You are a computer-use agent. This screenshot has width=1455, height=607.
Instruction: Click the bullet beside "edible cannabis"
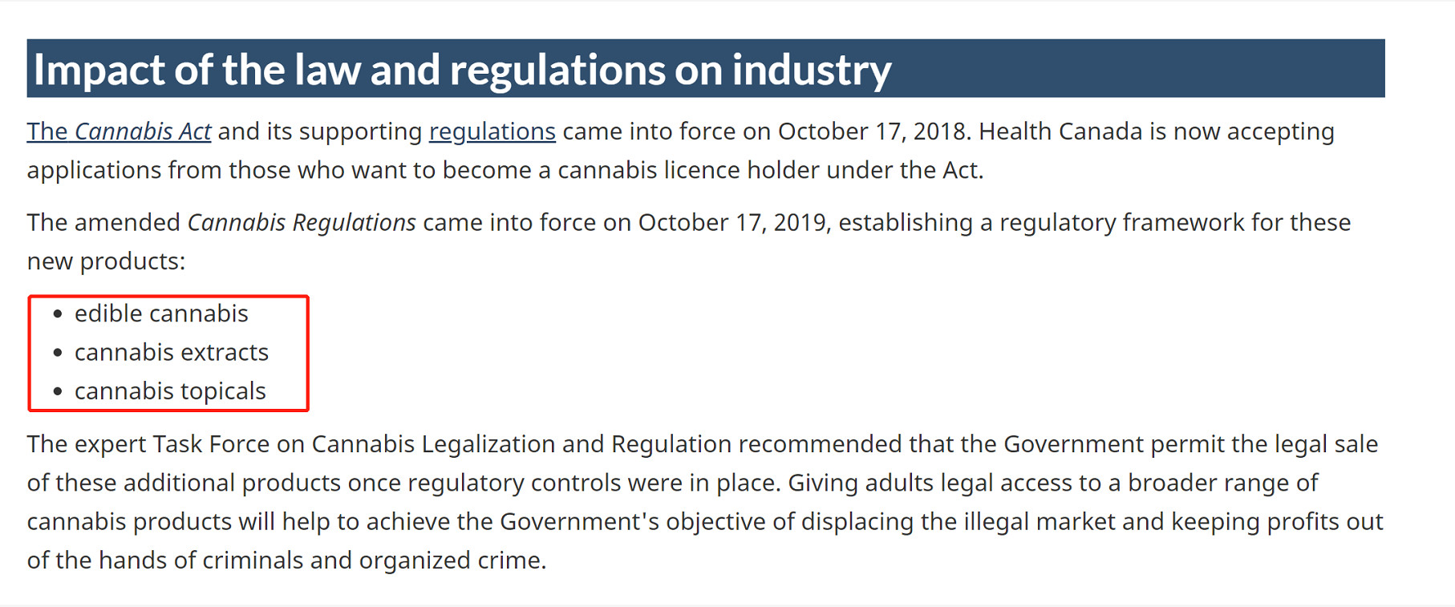tap(58, 314)
